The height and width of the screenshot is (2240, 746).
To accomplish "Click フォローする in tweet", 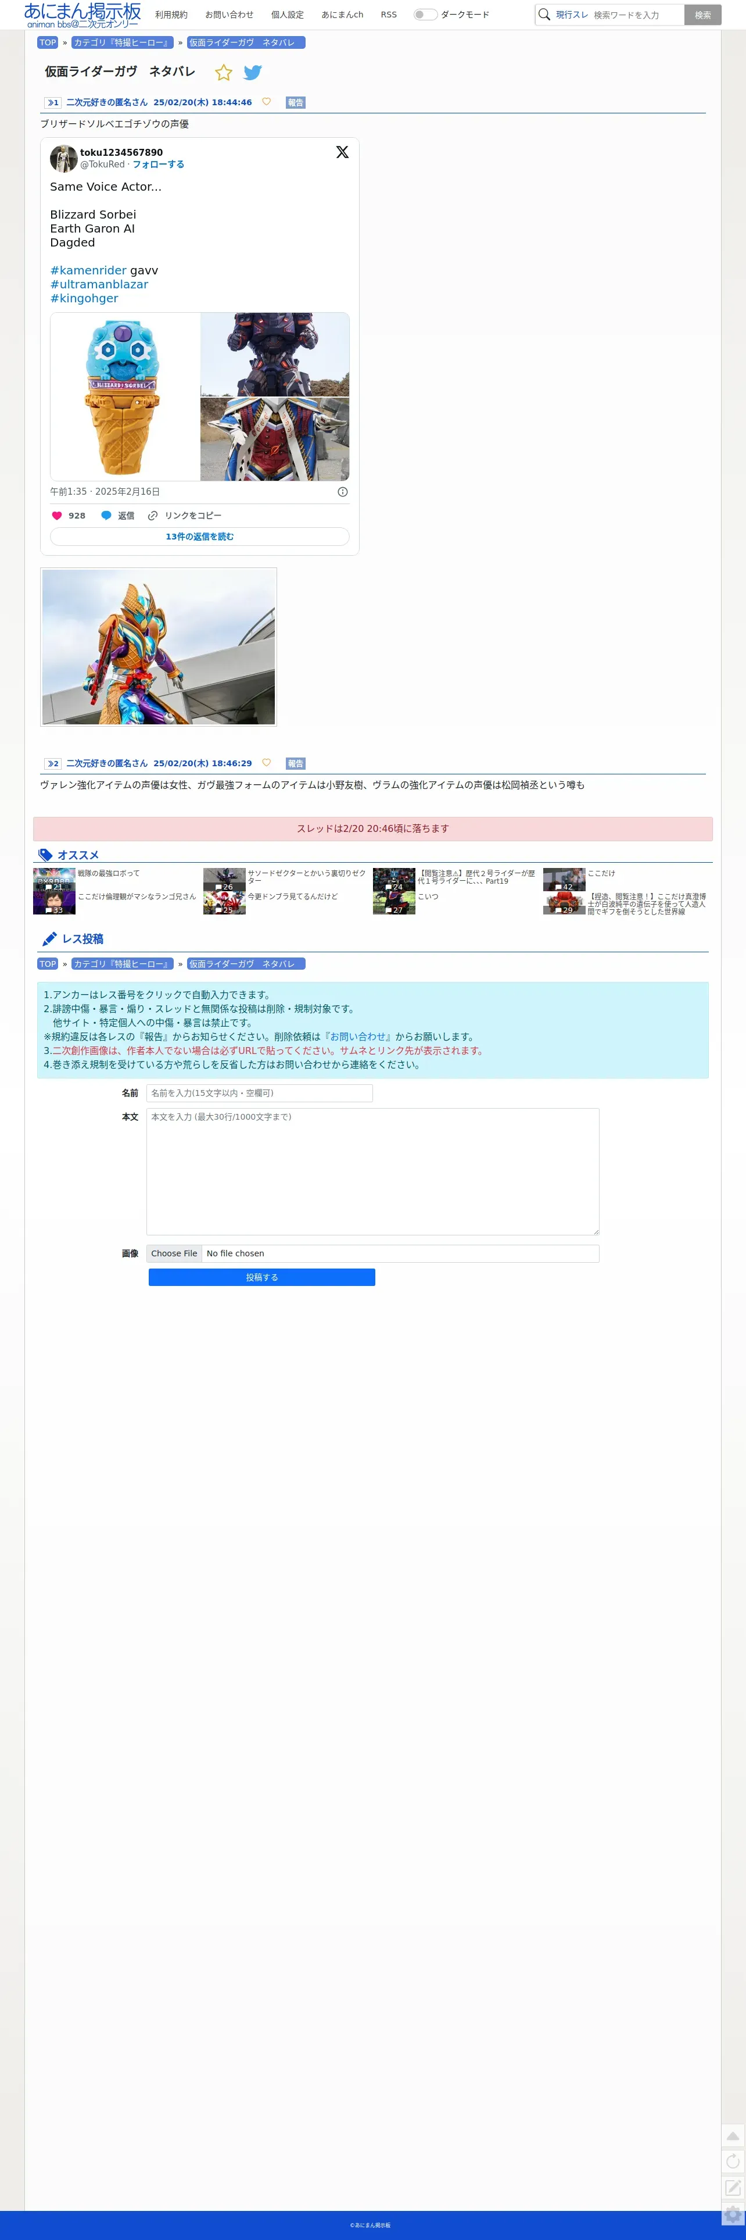I will click(x=158, y=165).
